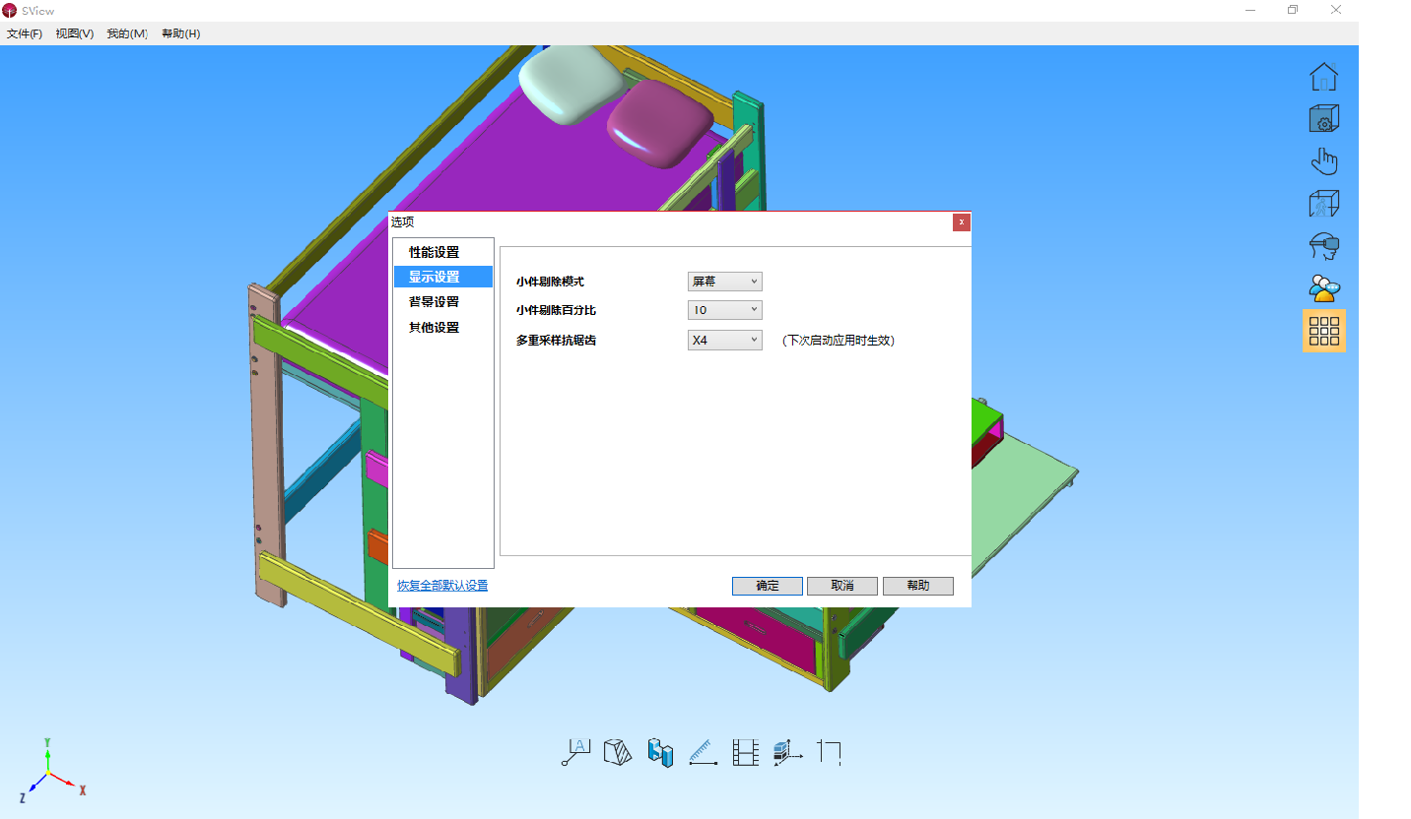Open the 文件(F) menu
Image resolution: width=1411 pixels, height=819 pixels.
pyautogui.click(x=25, y=33)
